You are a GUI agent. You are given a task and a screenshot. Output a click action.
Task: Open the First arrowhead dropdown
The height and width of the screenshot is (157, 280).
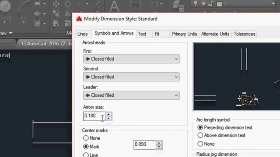(x=131, y=59)
